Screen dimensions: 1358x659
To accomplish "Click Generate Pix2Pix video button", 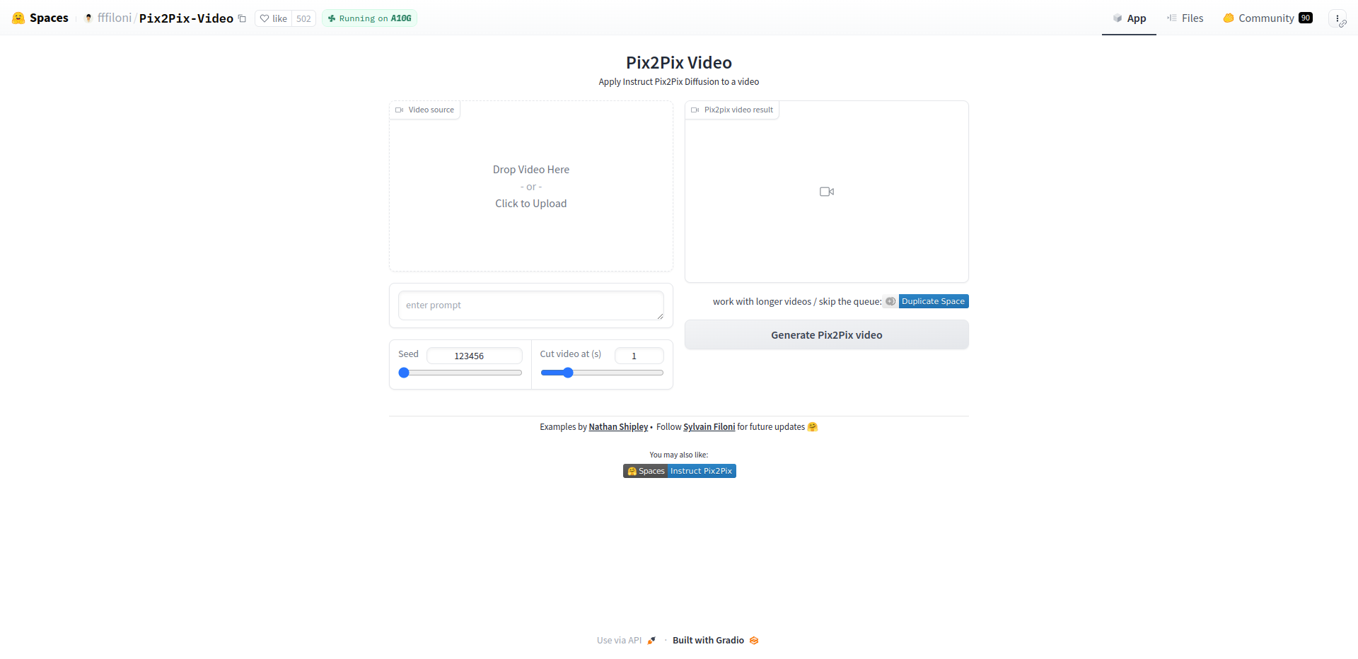I will (x=827, y=335).
